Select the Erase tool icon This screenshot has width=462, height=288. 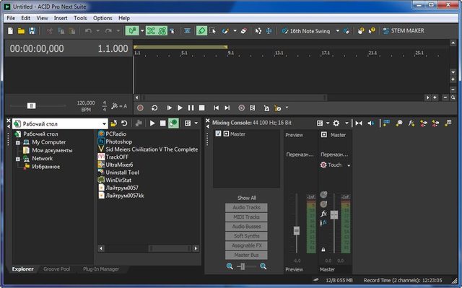click(x=244, y=30)
